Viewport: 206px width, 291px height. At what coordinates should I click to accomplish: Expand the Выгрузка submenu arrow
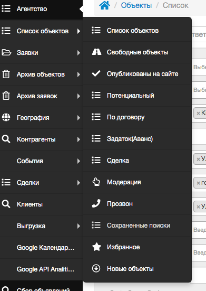click(x=79, y=226)
